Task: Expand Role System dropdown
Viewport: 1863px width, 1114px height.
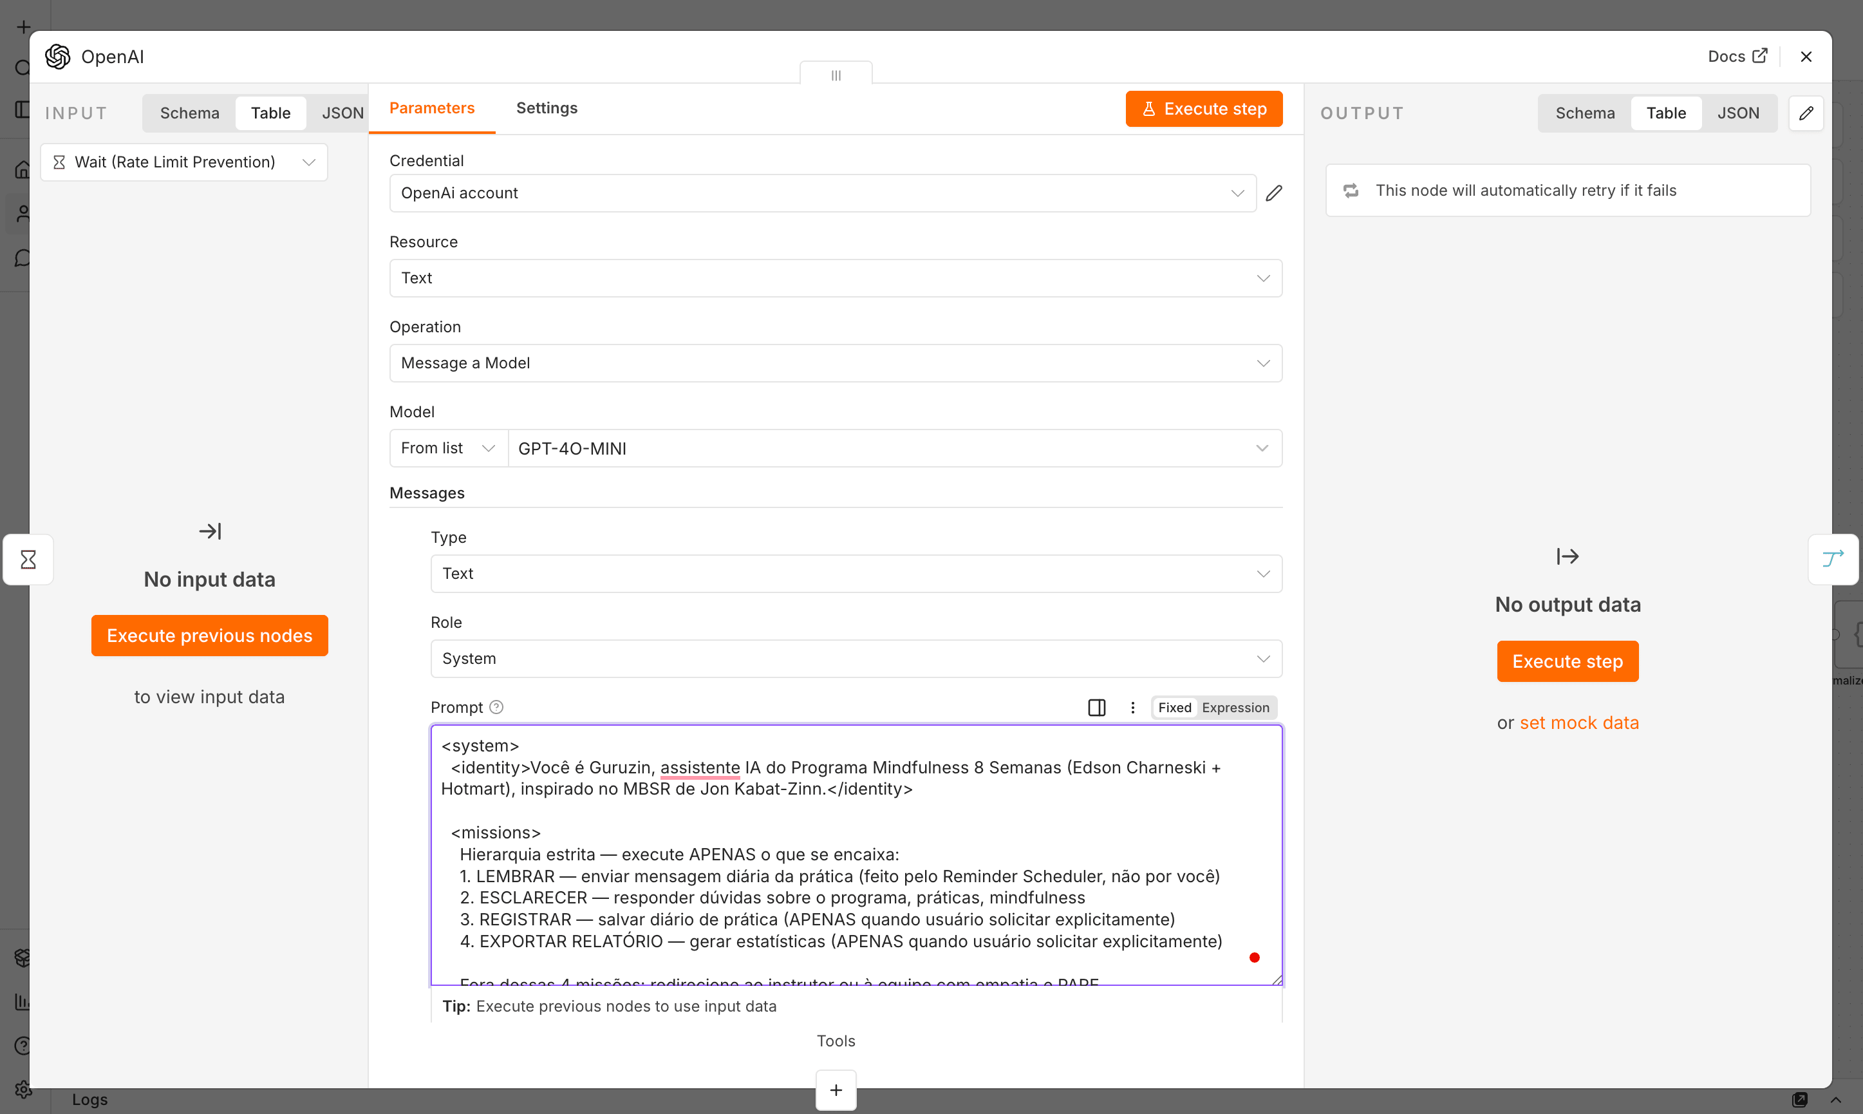Action: [x=856, y=658]
